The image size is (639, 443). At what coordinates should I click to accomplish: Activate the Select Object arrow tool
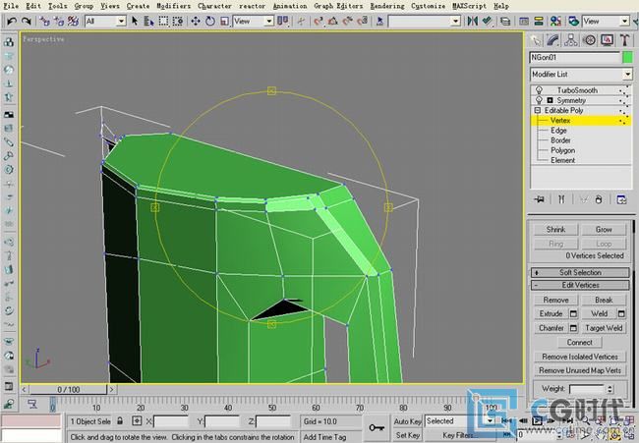click(x=135, y=21)
